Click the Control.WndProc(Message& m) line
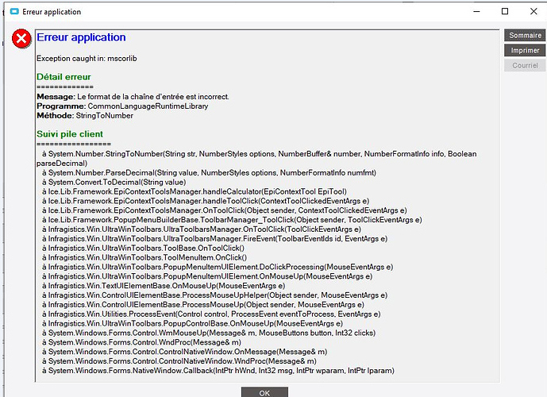This screenshot has width=547, height=397. 141,342
